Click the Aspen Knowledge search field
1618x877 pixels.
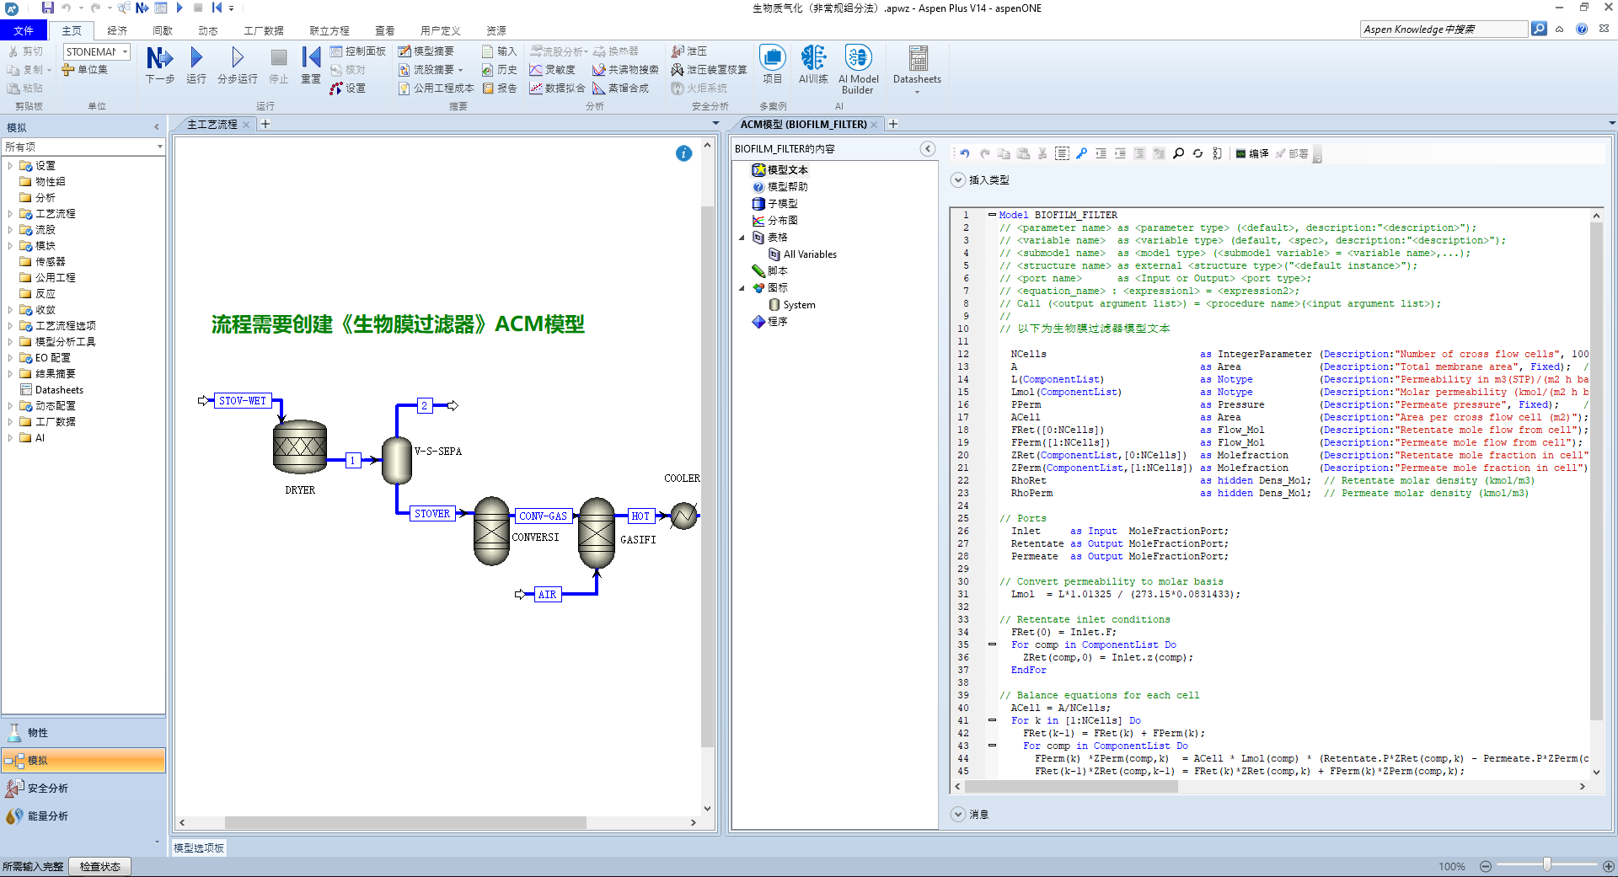click(x=1444, y=29)
